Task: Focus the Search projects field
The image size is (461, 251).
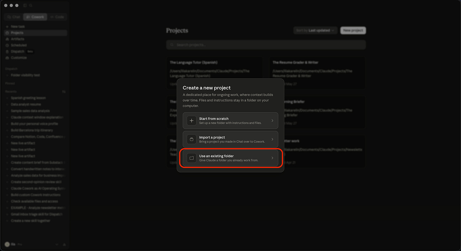Action: tap(266, 45)
